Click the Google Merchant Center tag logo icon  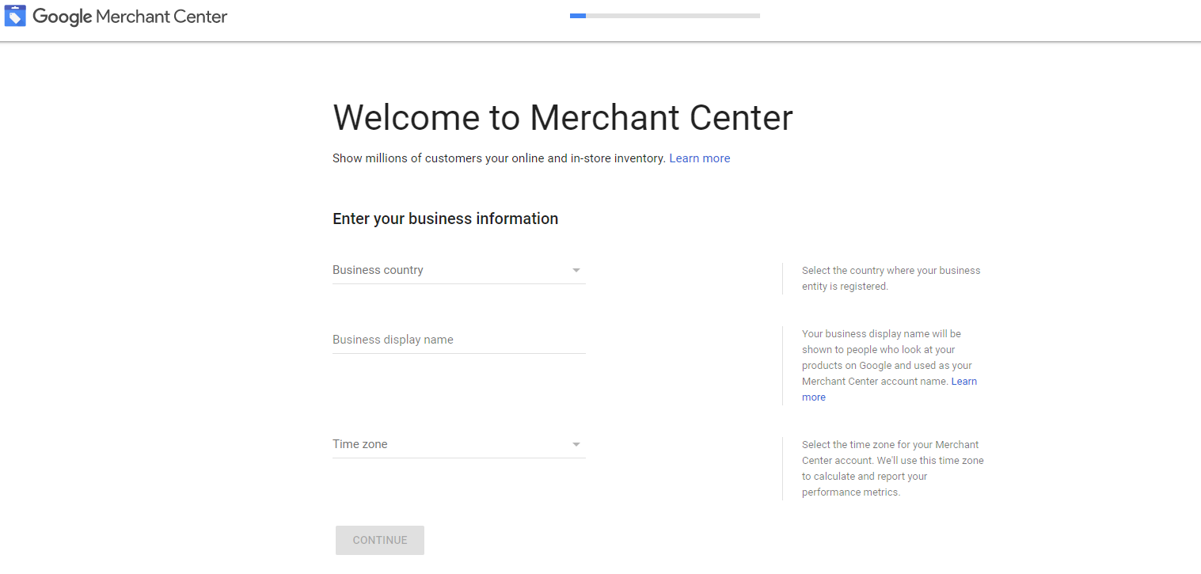(x=15, y=16)
